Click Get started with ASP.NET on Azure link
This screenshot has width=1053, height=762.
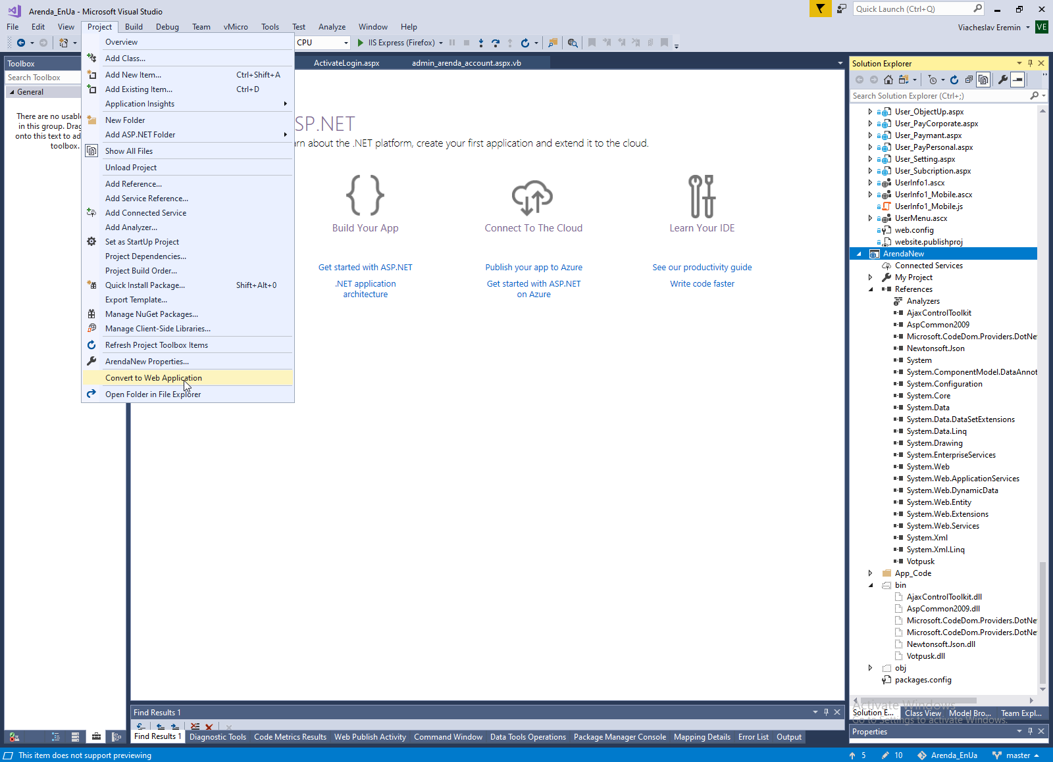(534, 289)
